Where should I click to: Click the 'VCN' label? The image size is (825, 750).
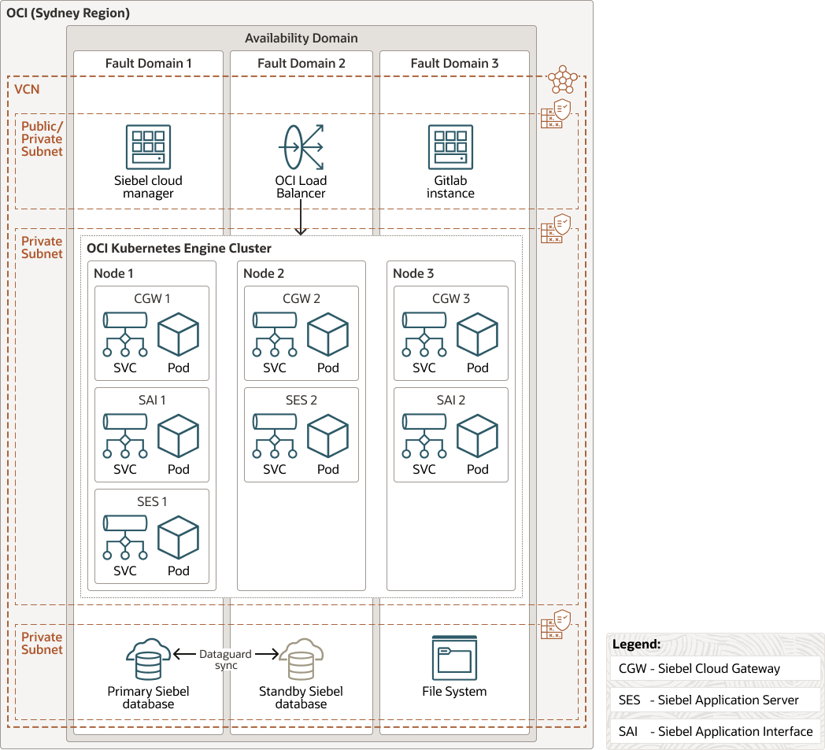pos(27,90)
